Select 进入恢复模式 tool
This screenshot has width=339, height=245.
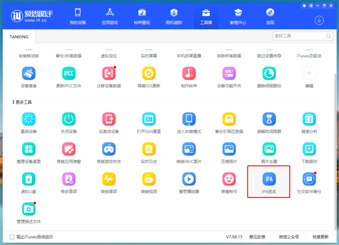coord(189,119)
